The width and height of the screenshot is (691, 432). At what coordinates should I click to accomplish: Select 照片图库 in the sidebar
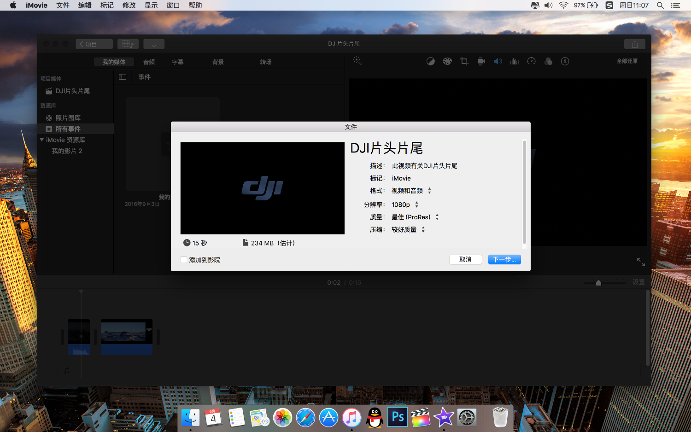tap(68, 118)
